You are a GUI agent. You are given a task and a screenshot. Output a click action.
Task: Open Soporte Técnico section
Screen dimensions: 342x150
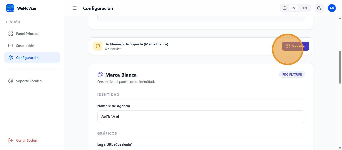(x=29, y=81)
